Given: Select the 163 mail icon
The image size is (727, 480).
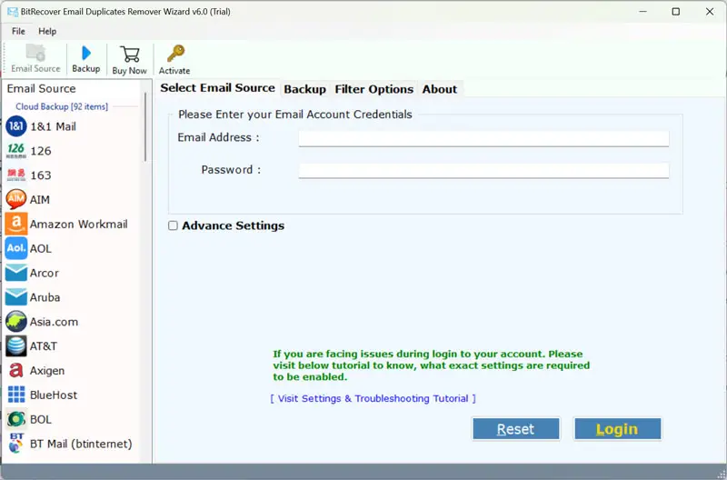Looking at the screenshot, I should pyautogui.click(x=15, y=175).
